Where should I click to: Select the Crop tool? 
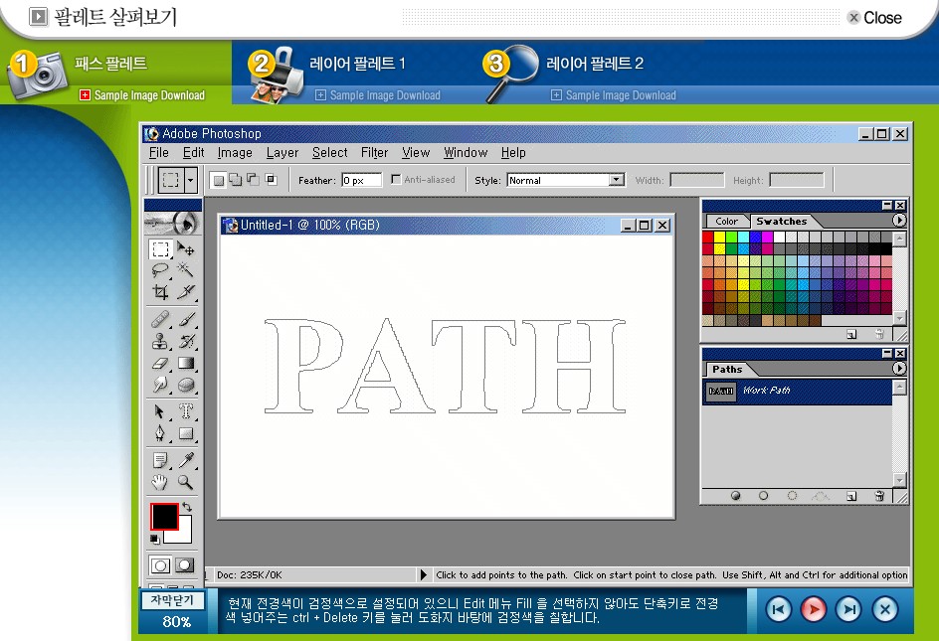point(160,292)
